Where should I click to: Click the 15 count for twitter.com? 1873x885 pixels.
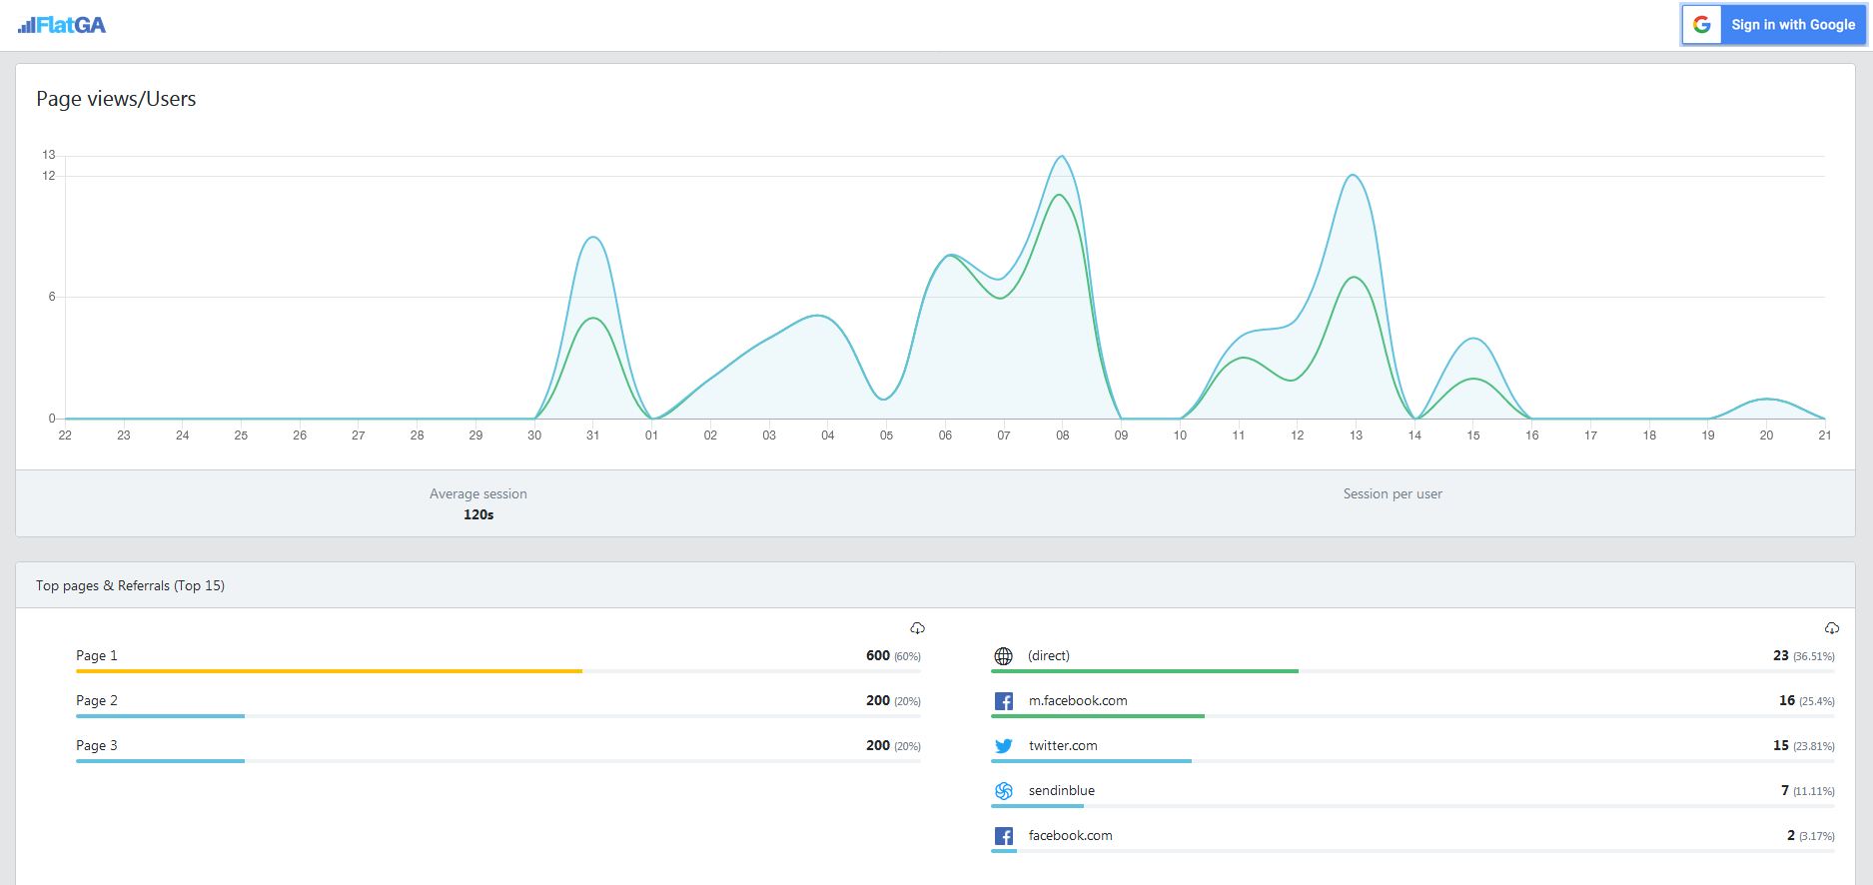[1780, 745]
